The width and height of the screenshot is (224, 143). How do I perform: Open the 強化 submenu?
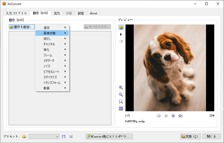coord(52,50)
